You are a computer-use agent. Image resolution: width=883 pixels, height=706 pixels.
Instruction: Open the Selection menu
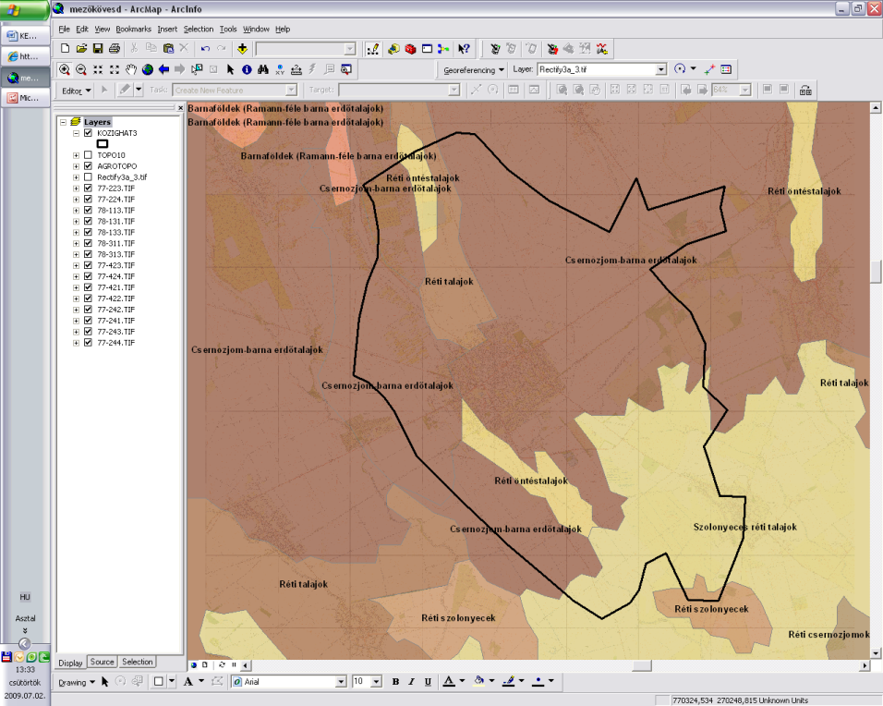coord(199,29)
